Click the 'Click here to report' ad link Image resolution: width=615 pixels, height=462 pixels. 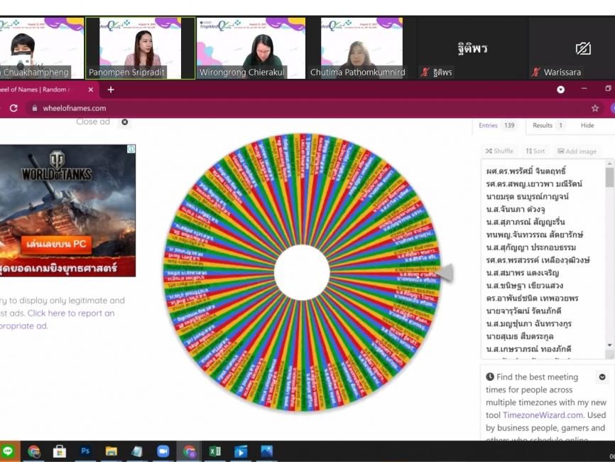tap(71, 313)
